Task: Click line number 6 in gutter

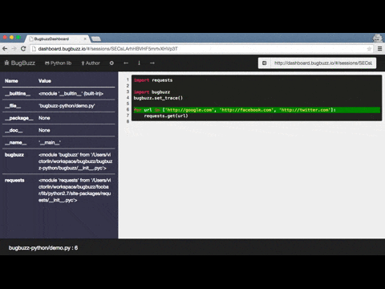Action: point(128,109)
